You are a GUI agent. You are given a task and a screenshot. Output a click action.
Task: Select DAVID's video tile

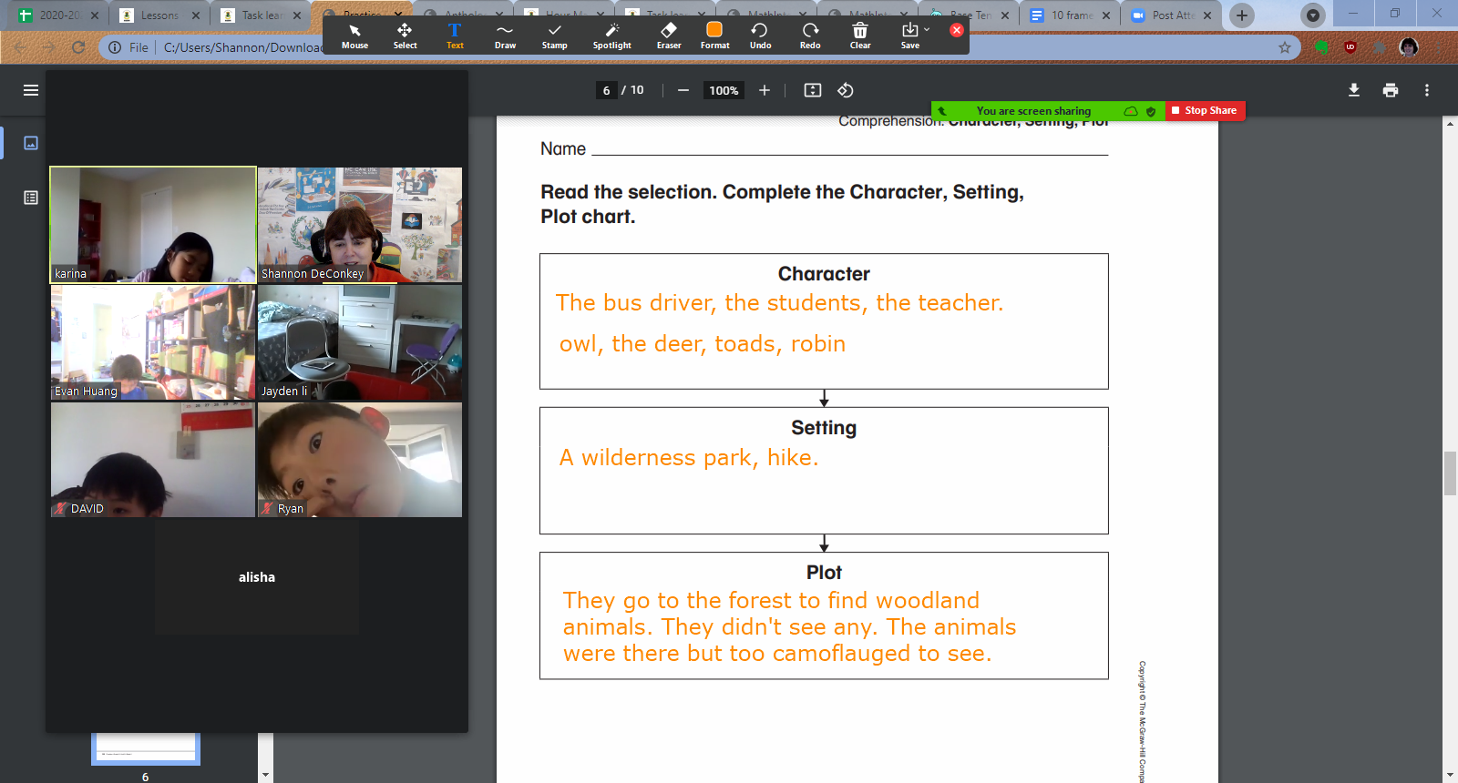pos(153,460)
